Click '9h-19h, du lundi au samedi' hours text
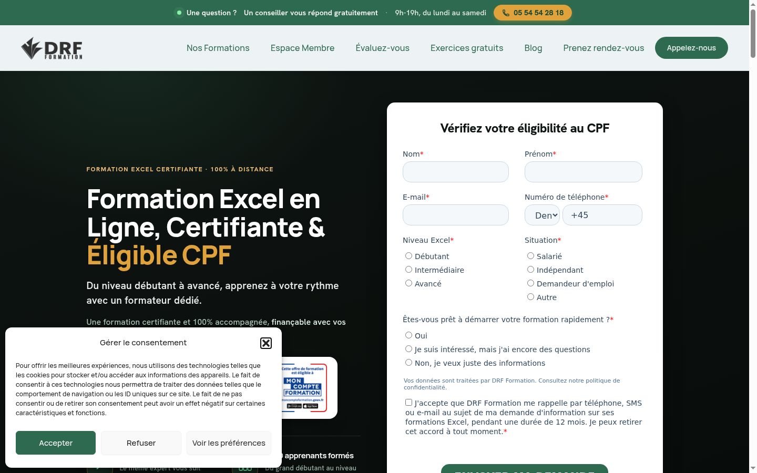Image resolution: width=757 pixels, height=473 pixels. click(x=441, y=13)
